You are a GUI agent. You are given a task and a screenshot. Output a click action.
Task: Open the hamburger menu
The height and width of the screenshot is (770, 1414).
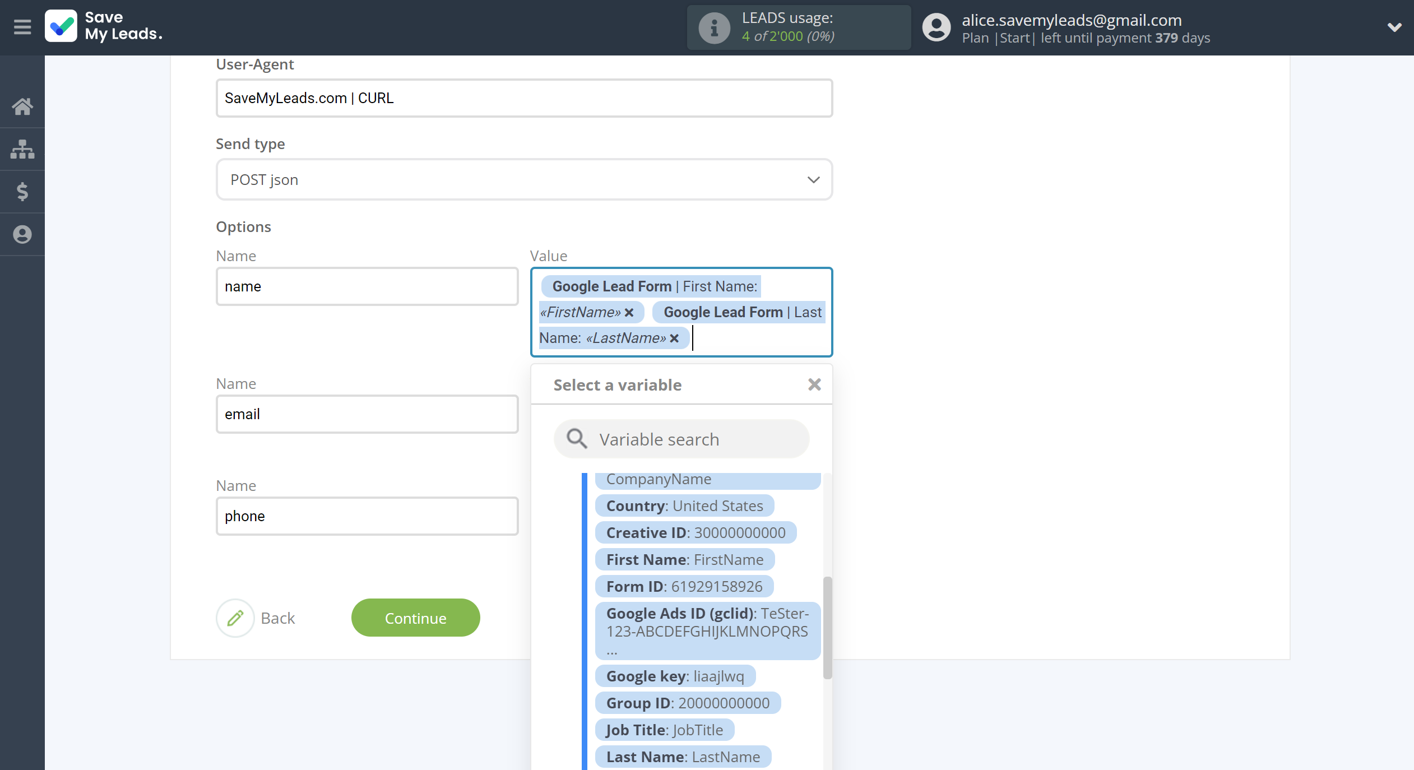tap(22, 27)
